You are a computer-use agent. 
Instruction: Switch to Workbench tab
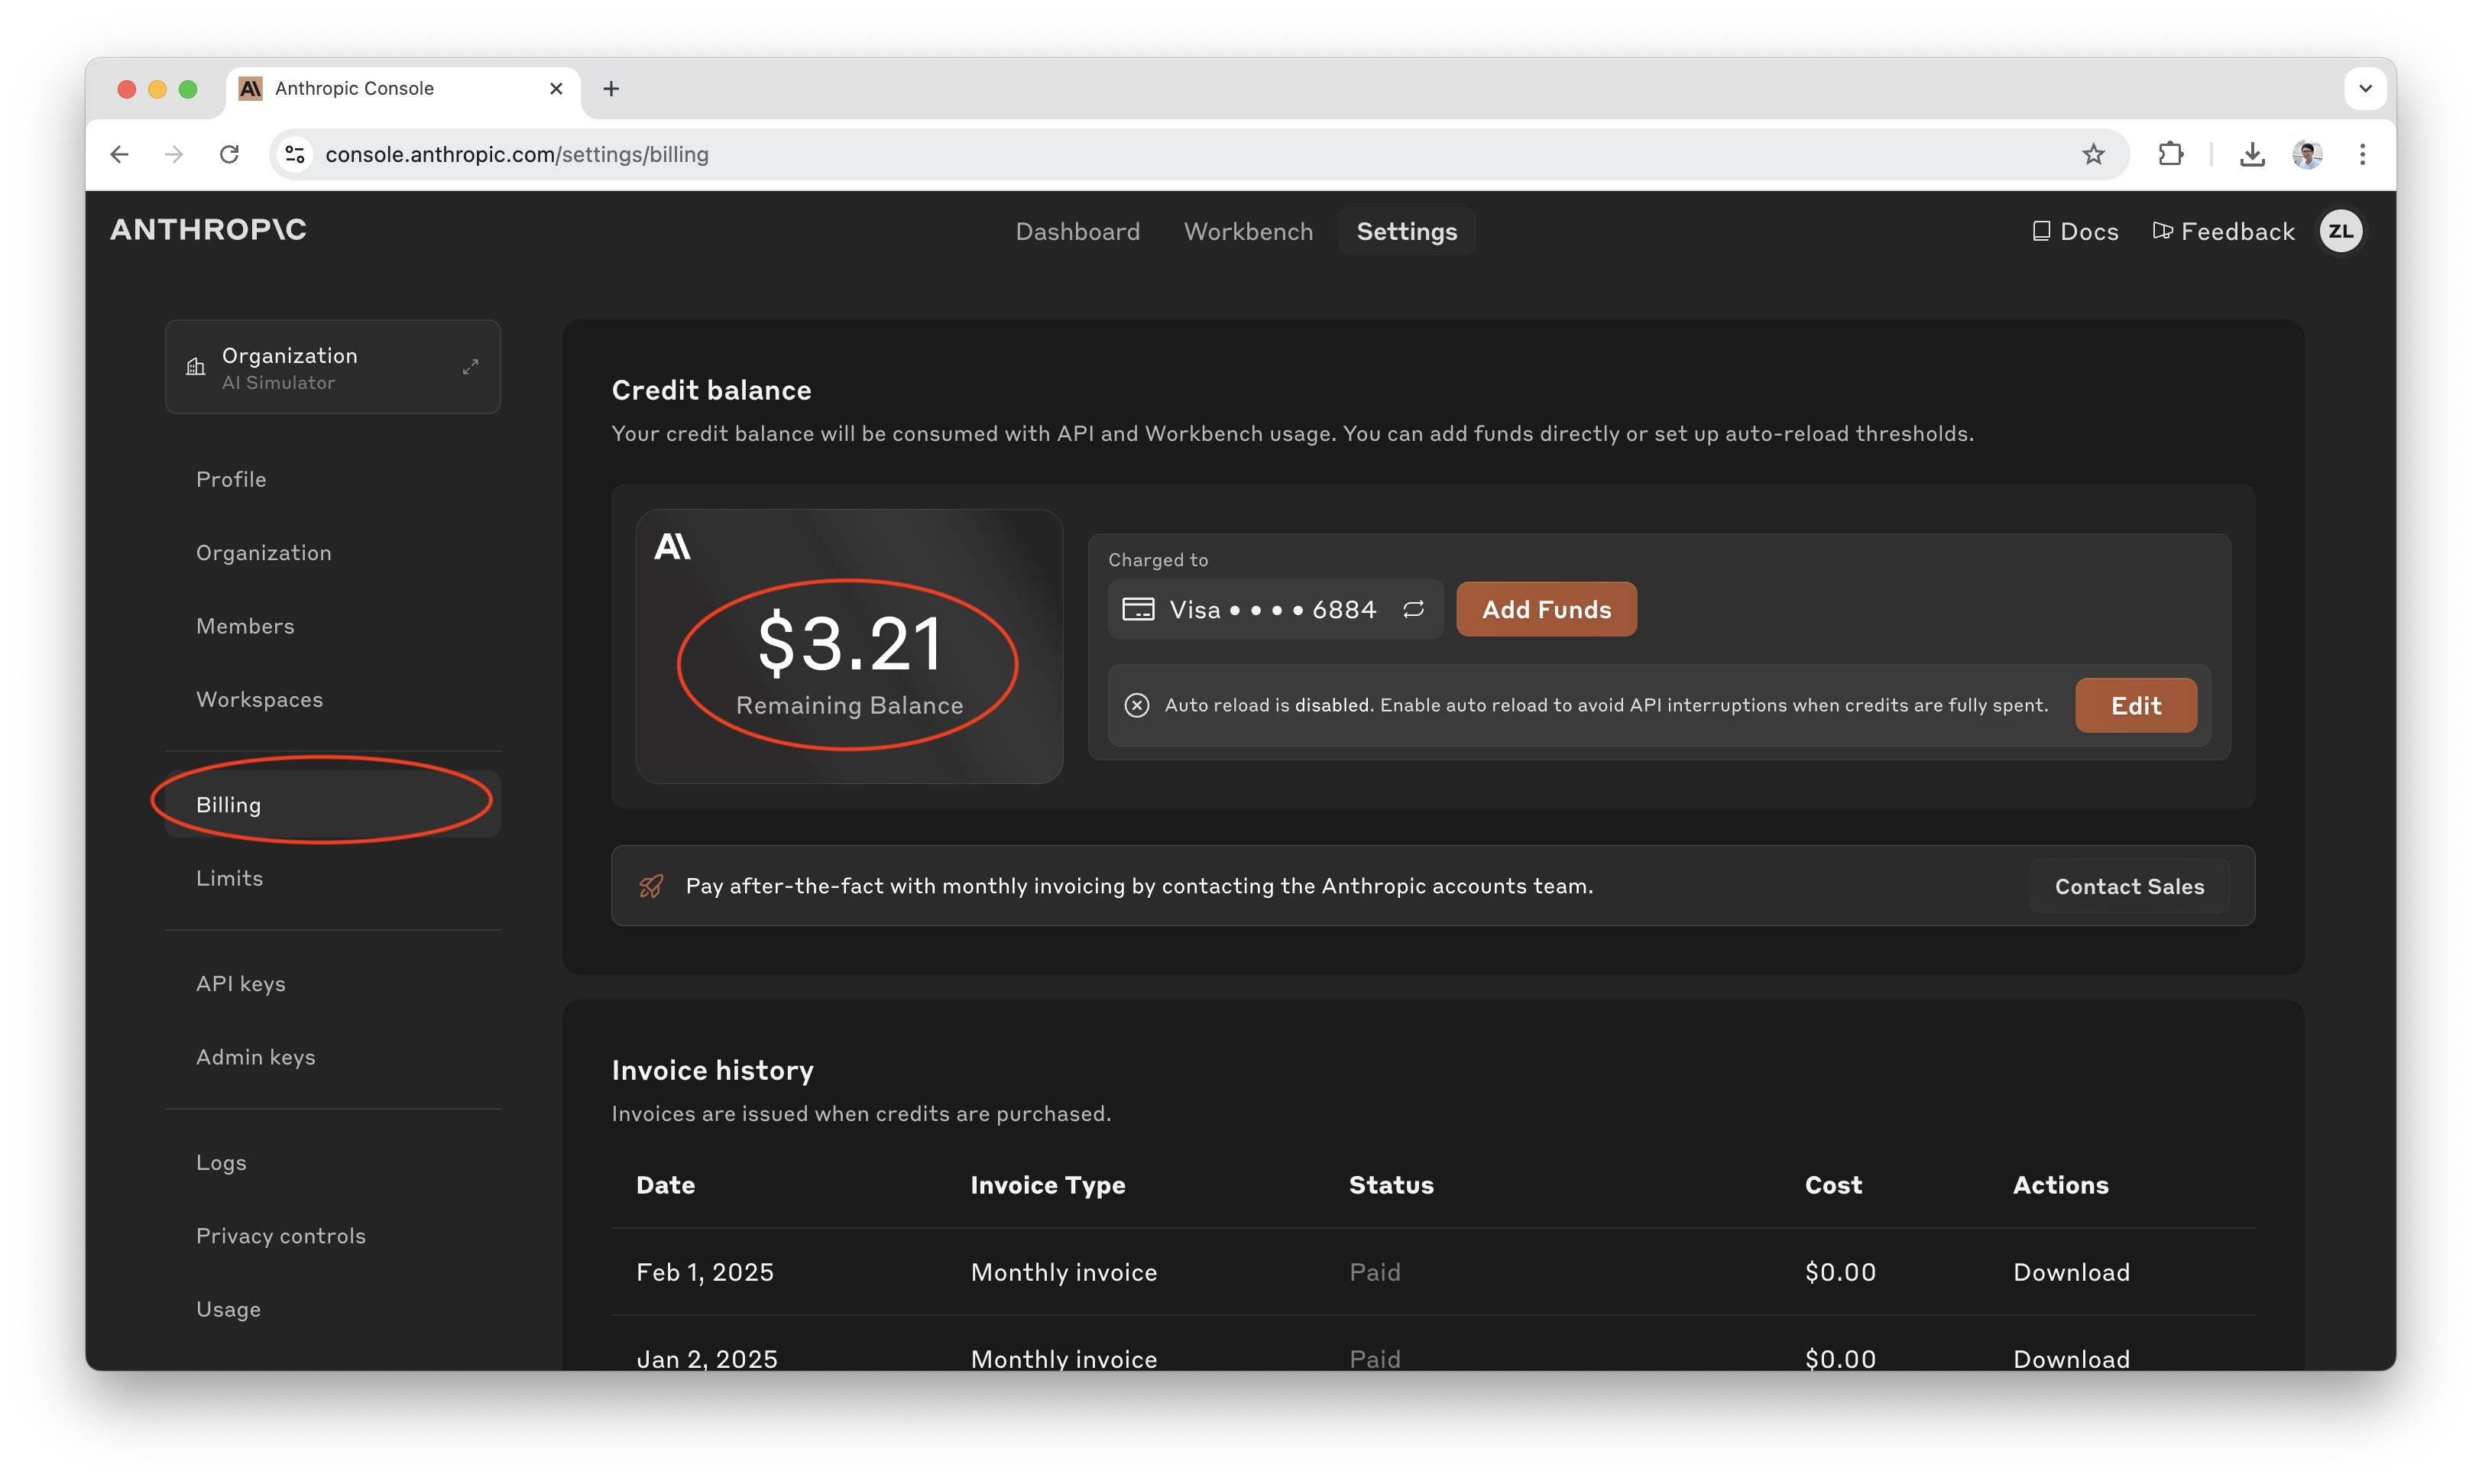1248,231
